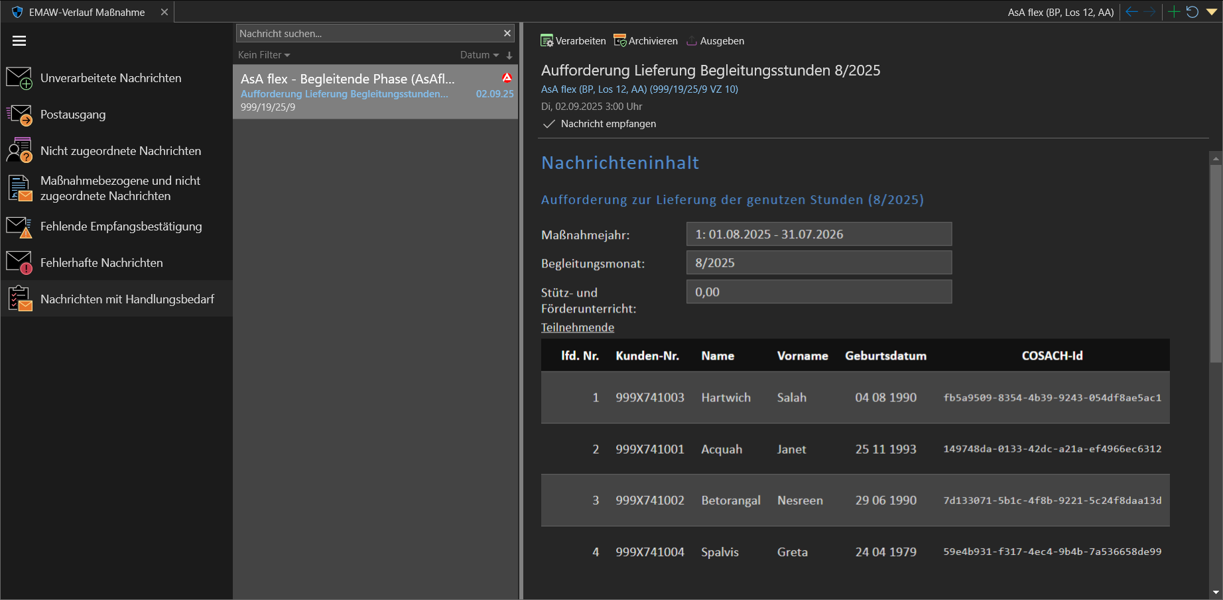Click the Archivieren button
Image resolution: width=1223 pixels, height=600 pixels.
click(x=645, y=41)
